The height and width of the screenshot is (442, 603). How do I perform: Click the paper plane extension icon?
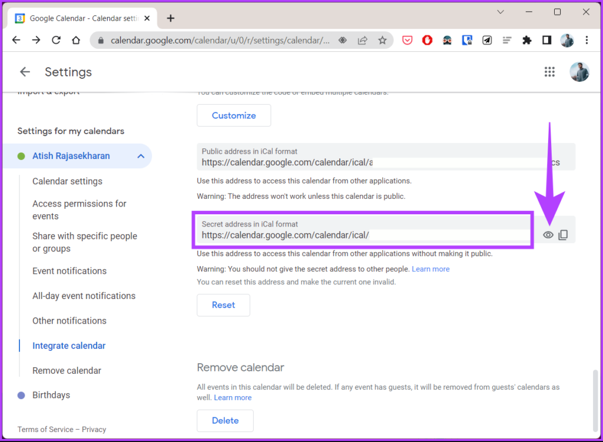click(487, 40)
